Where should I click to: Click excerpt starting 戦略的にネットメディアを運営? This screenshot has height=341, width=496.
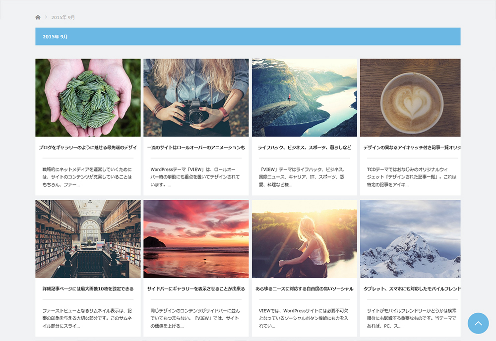pyautogui.click(x=87, y=177)
